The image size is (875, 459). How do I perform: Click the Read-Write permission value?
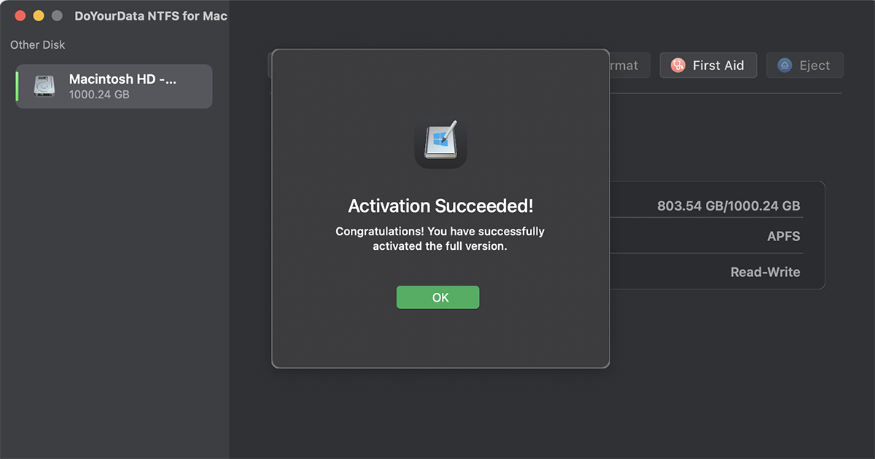pyautogui.click(x=765, y=271)
